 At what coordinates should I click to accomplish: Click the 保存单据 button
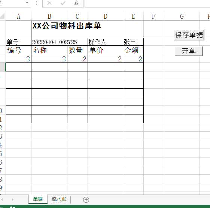[189, 35]
